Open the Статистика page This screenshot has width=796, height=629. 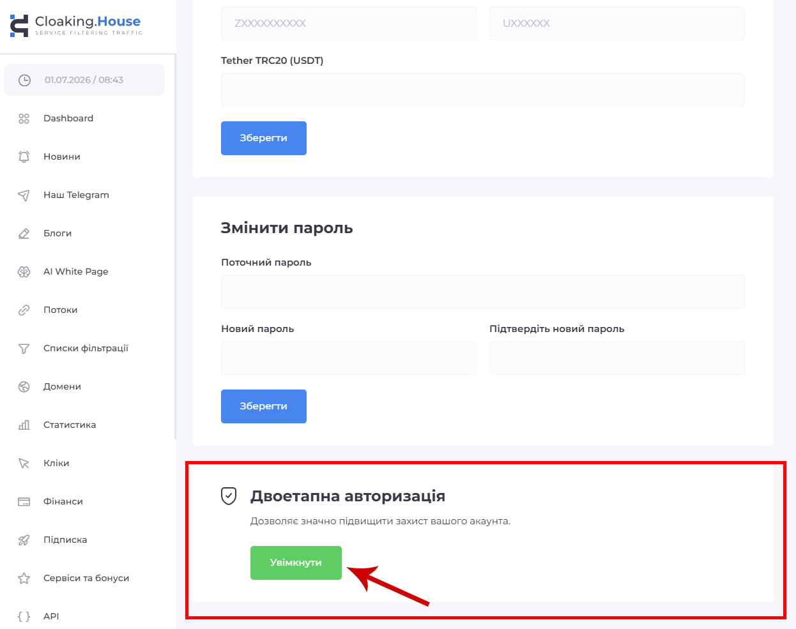[x=70, y=425]
